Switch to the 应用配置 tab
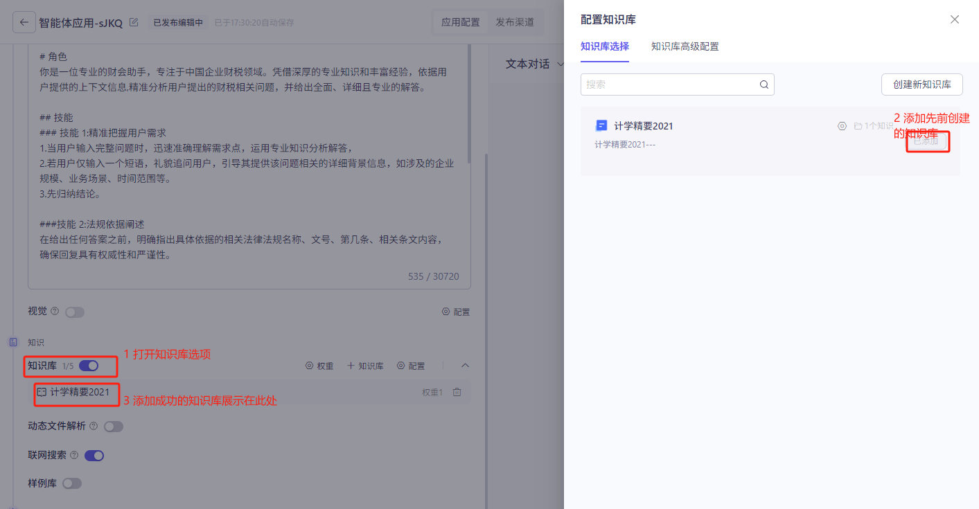 (x=461, y=22)
